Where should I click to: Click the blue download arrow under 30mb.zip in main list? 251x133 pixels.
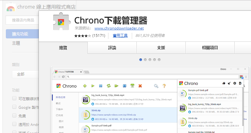93,119
